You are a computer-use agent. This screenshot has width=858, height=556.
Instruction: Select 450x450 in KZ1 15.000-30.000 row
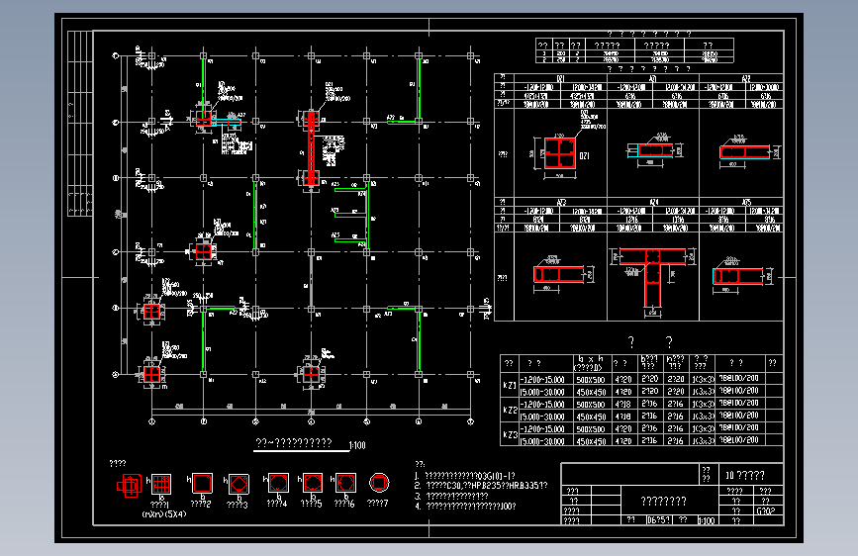click(x=591, y=392)
